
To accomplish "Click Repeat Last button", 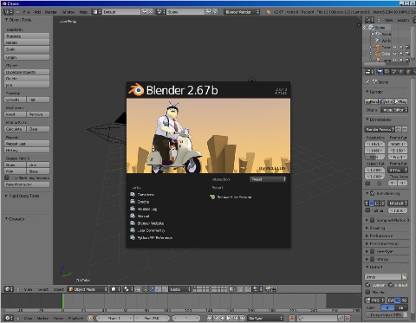I will click(27, 144).
